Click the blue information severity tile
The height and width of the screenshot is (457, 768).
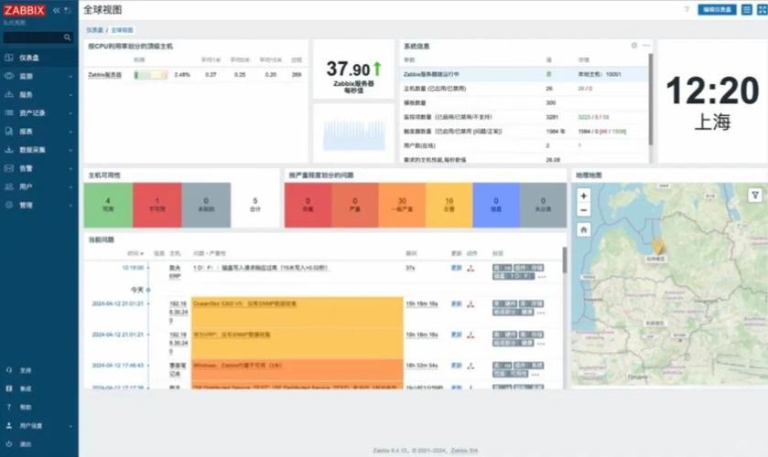tap(496, 205)
